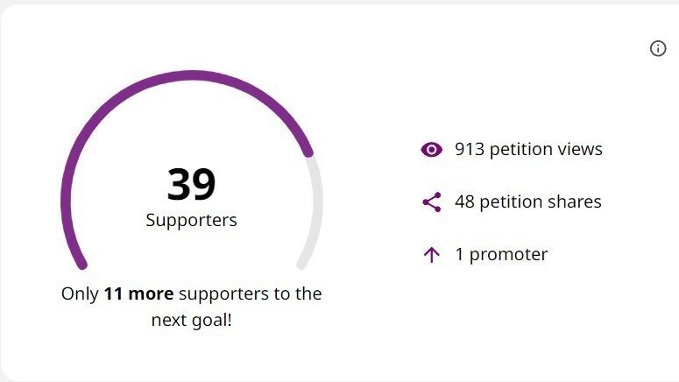679x382 pixels.
Task: Click the info icon in the card corner
Action: [x=658, y=49]
